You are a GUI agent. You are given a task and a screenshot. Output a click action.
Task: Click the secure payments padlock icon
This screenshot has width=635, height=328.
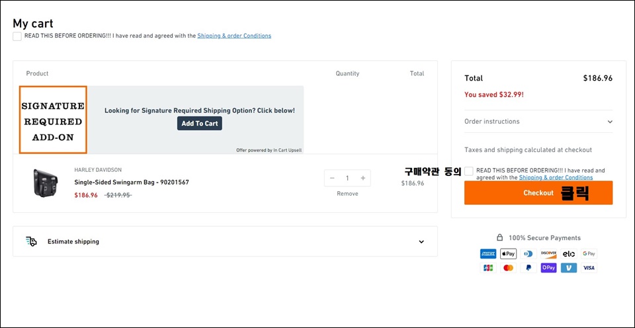500,237
